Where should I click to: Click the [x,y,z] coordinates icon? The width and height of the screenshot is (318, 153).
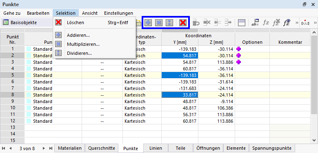[305, 23]
